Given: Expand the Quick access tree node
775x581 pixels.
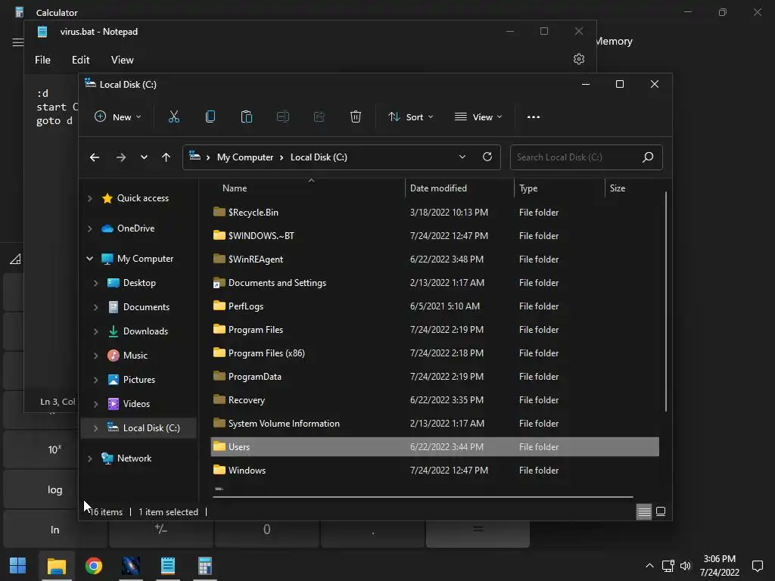Looking at the screenshot, I should pyautogui.click(x=89, y=198).
